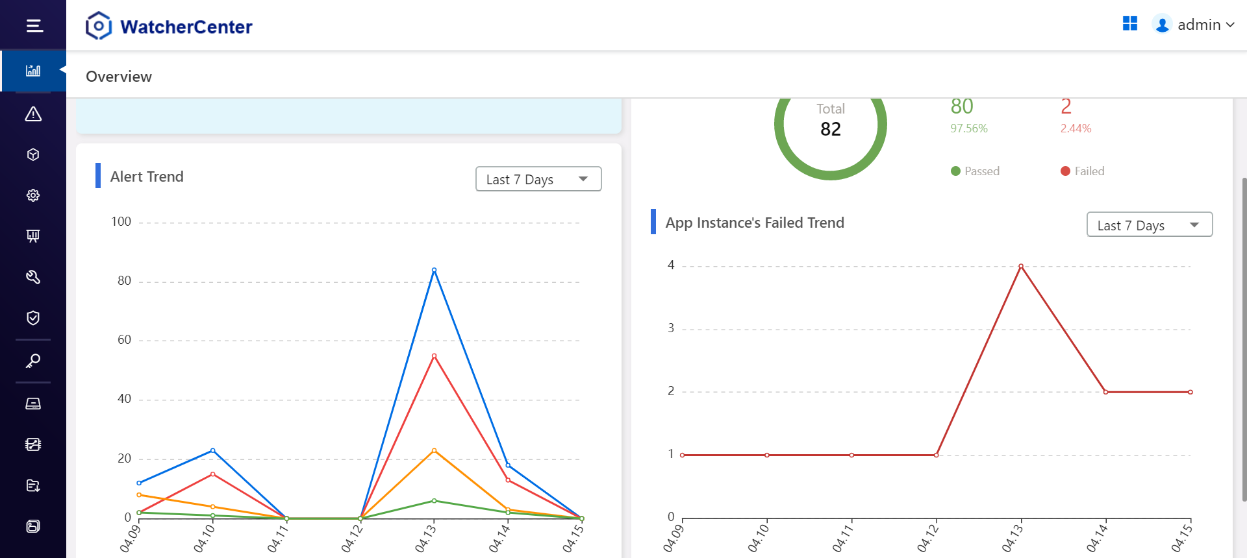Click the WatcherCenter logo icon

(99, 26)
